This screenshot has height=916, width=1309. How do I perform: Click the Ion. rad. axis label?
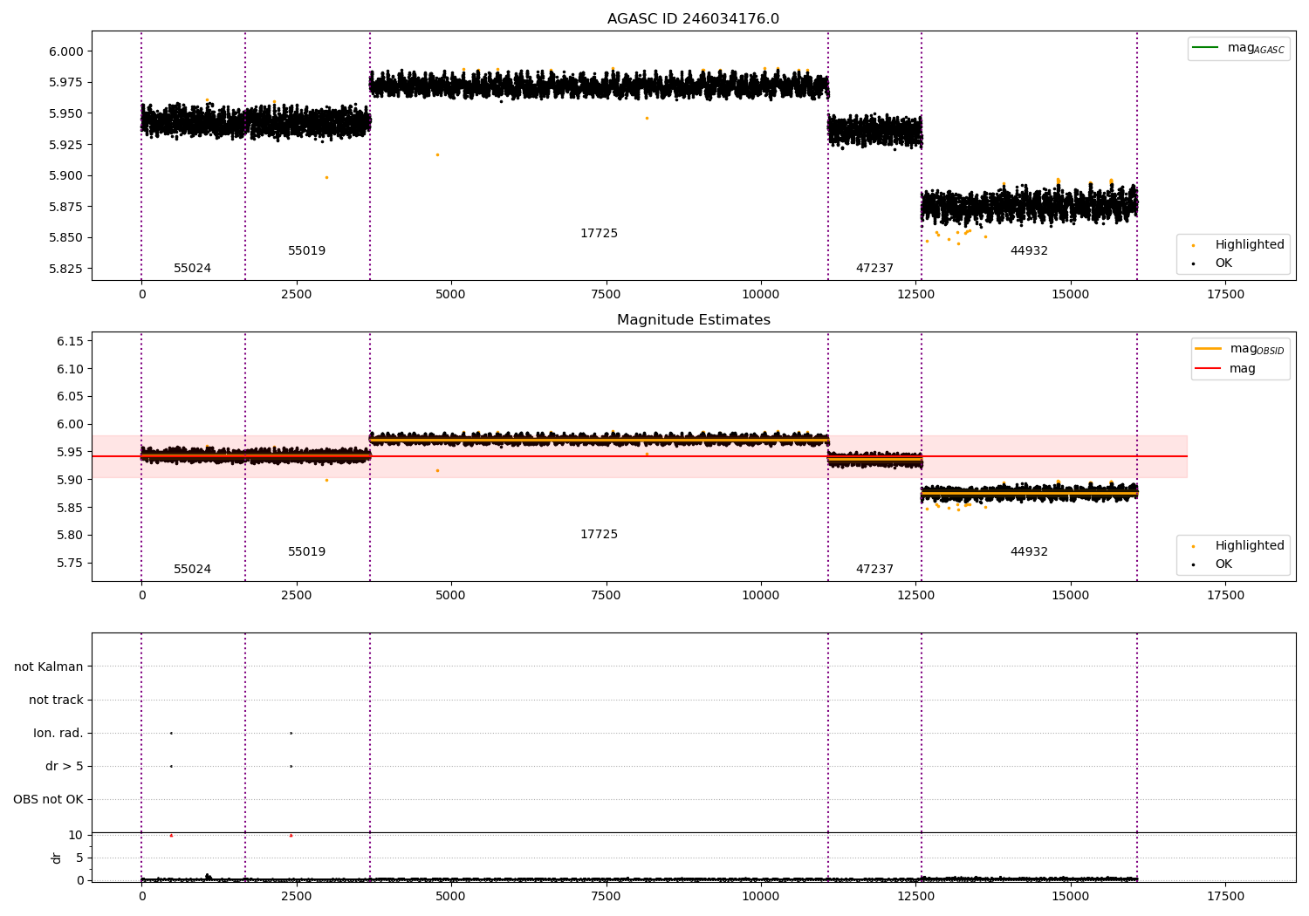click(58, 734)
